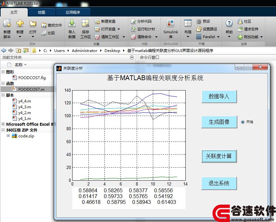Select the y4_4.m script file
Screen dimensions: 276x222
click(25, 101)
